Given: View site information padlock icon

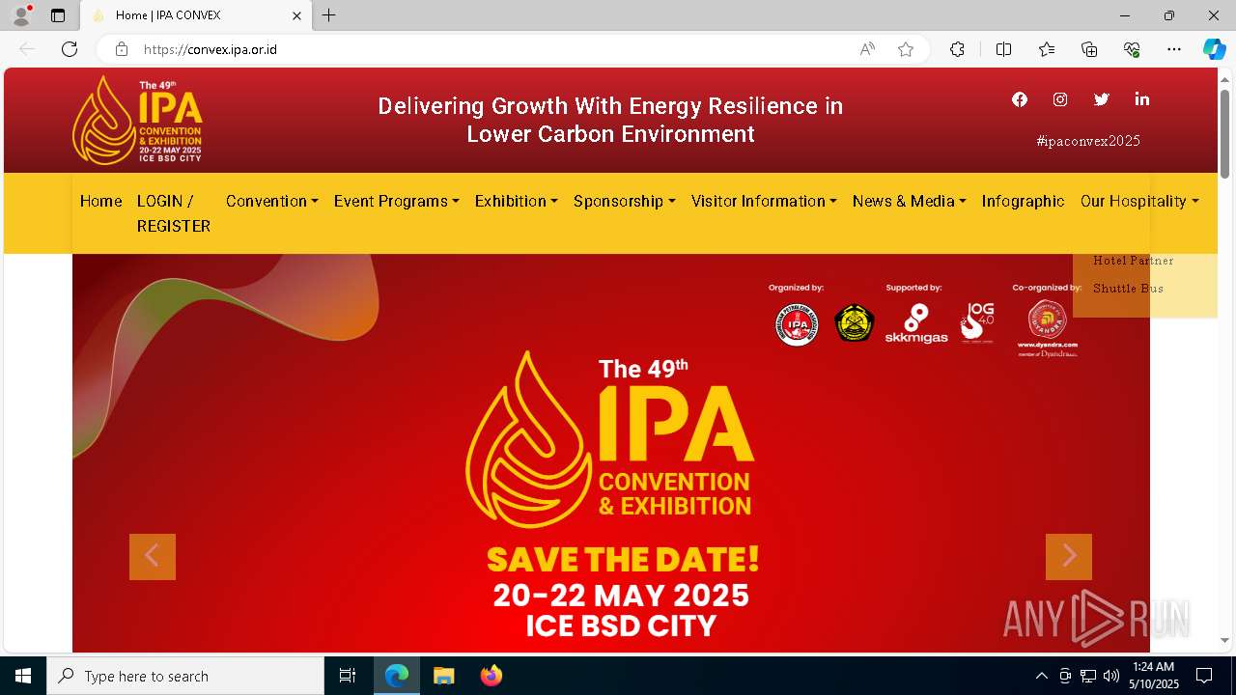Looking at the screenshot, I should 122,49.
